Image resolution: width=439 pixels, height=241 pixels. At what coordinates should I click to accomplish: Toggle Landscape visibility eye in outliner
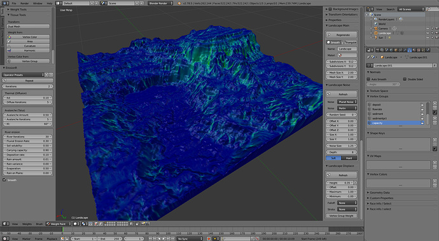(x=428, y=33)
